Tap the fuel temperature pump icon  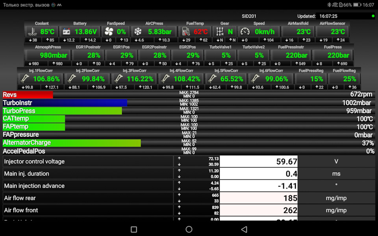[x=186, y=31]
